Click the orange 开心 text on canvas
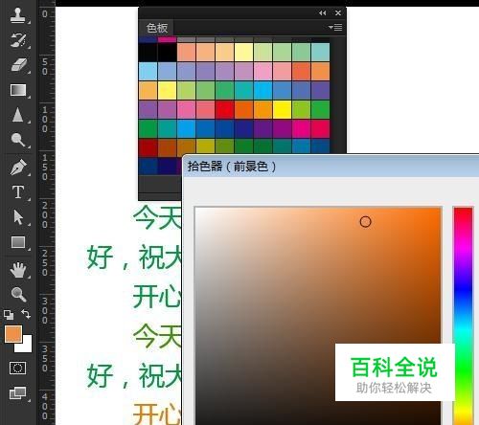The image size is (479, 425). pos(156,414)
